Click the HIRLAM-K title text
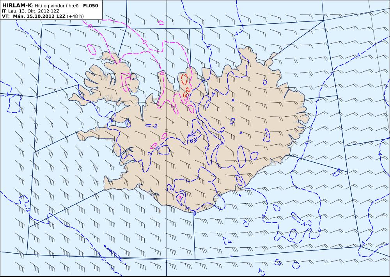Screen dimensions: 390x277 [17, 5]
